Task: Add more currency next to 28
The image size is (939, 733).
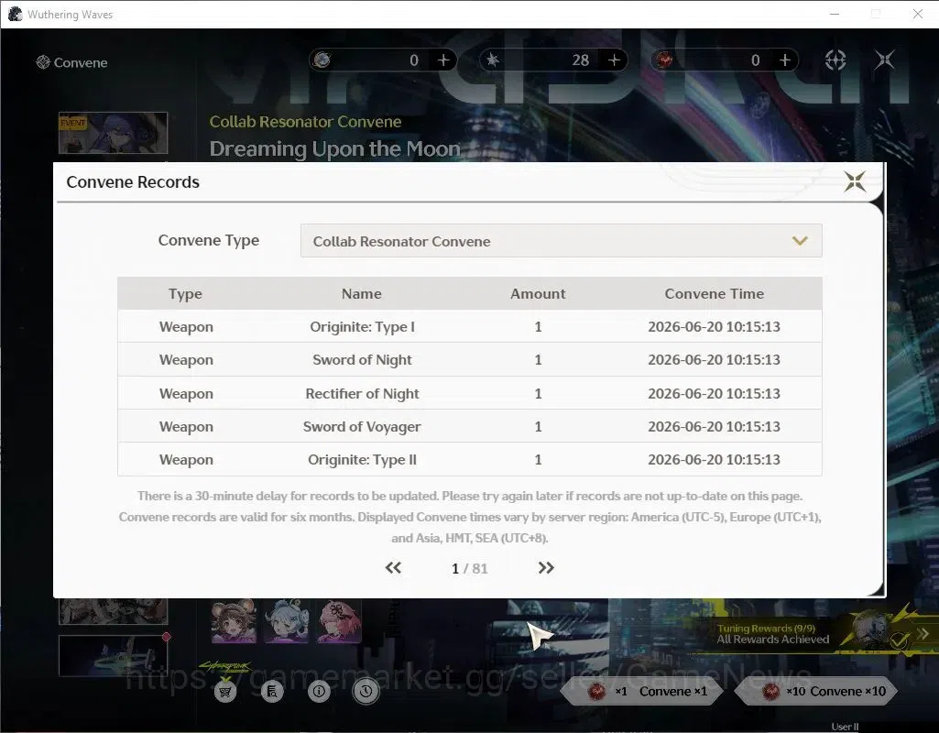Action: click(614, 60)
